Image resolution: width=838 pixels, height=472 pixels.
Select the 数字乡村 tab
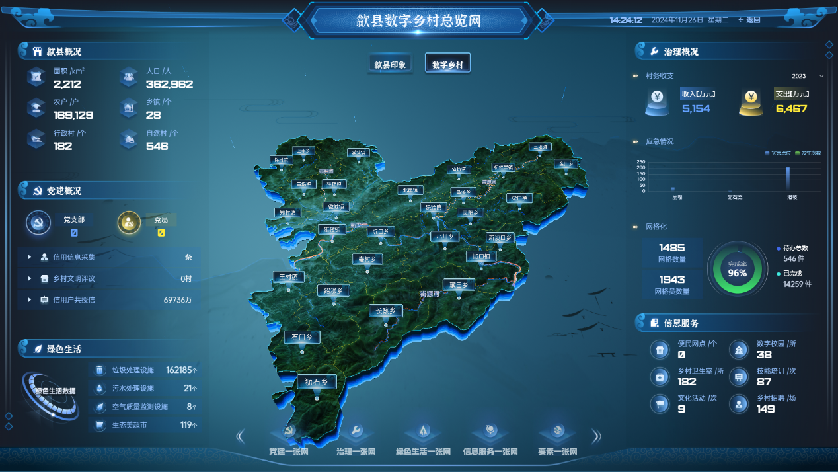coord(447,65)
